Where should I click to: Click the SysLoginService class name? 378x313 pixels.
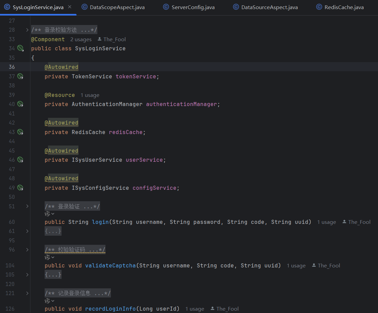100,49
